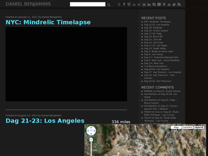Open the PlayStation icon

[169, 5]
